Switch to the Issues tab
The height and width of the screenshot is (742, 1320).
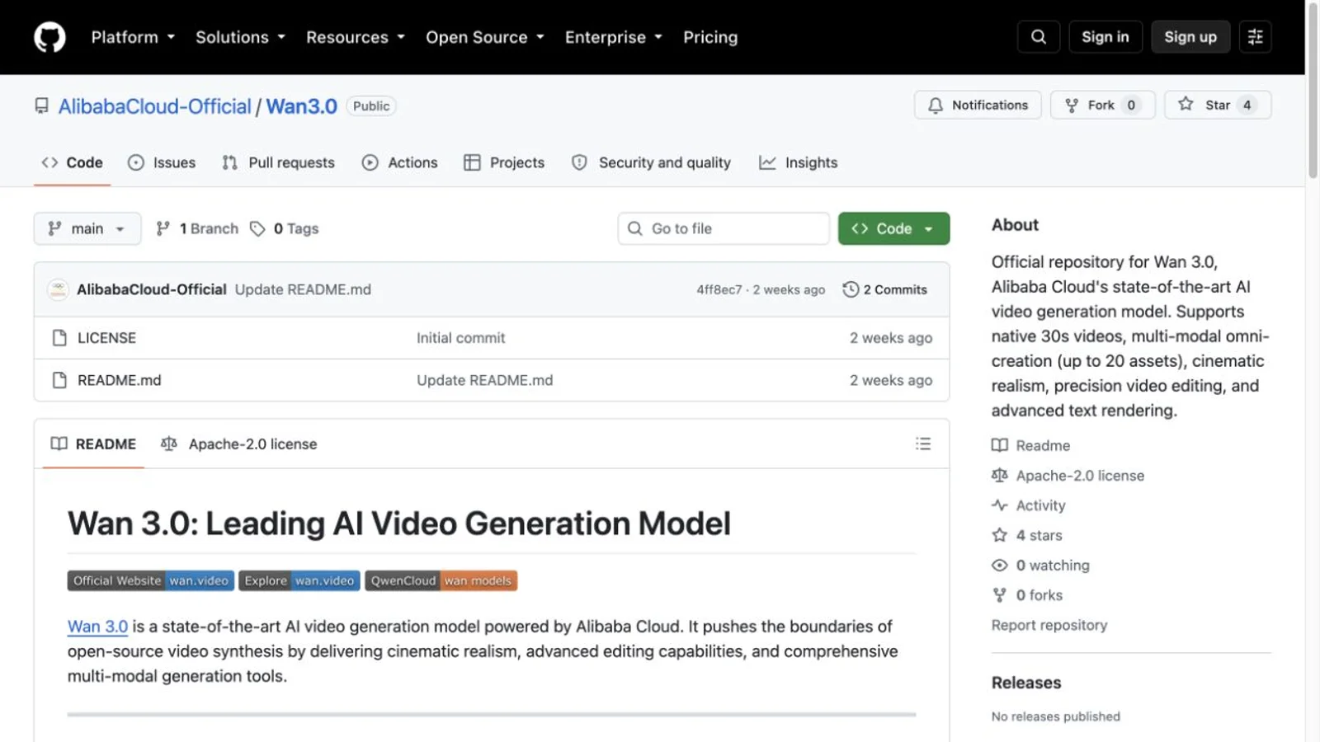click(x=162, y=162)
